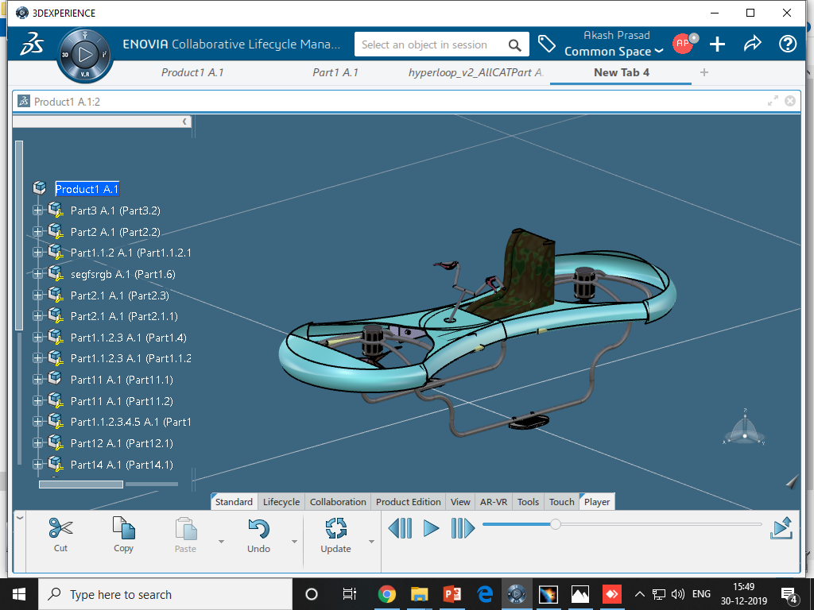
Task: Expand the Part11 A.1 (Part11.1) node
Action: pos(37,379)
